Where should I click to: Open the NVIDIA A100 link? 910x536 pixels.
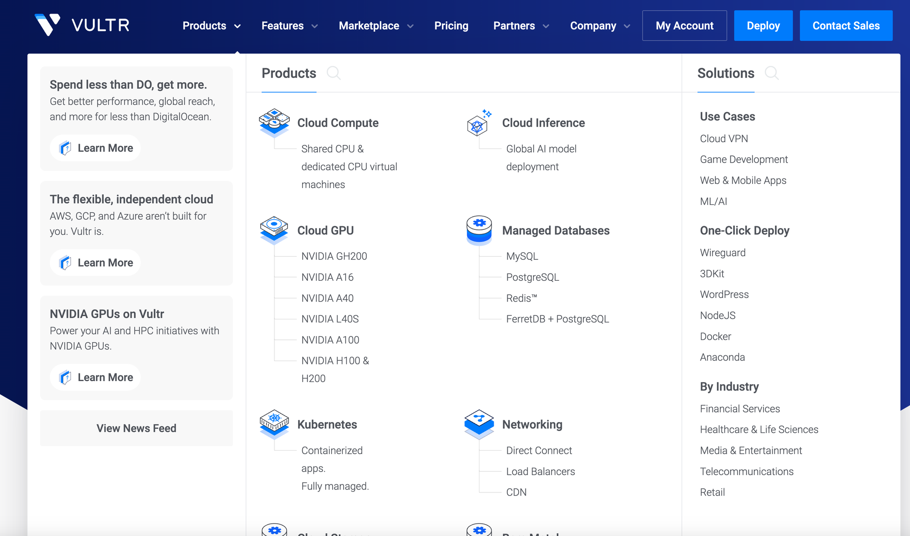click(330, 340)
